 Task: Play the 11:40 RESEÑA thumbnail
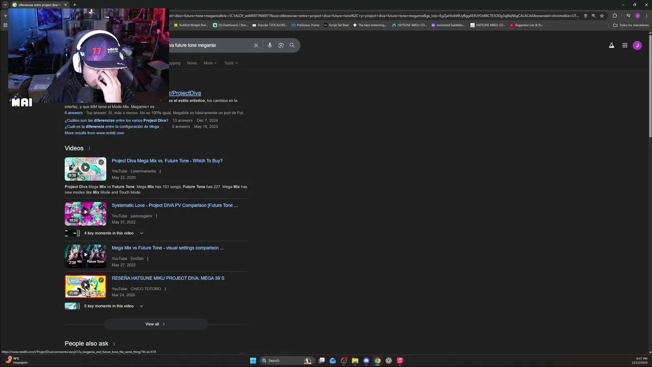pos(86,286)
